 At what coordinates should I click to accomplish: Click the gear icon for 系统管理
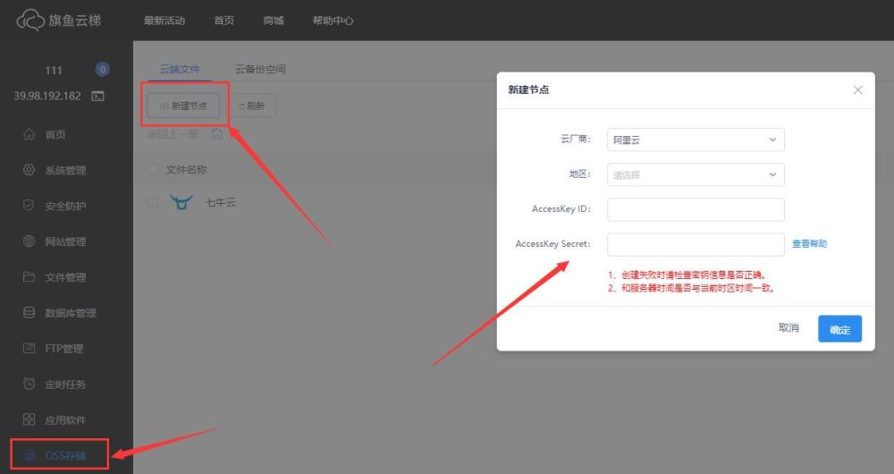(30, 169)
